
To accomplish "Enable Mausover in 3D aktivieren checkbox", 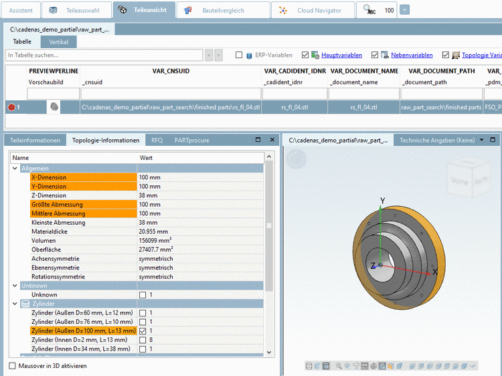I will [13, 366].
